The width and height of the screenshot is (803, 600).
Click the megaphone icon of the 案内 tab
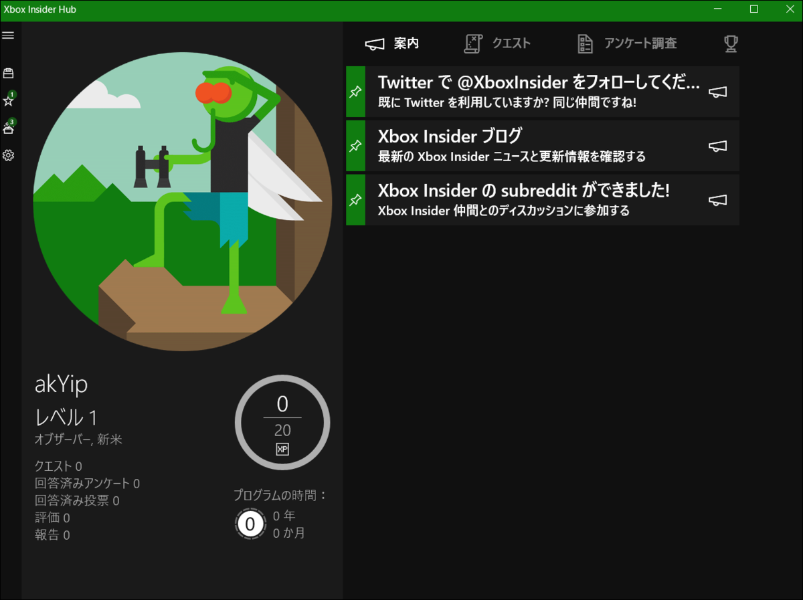point(375,44)
